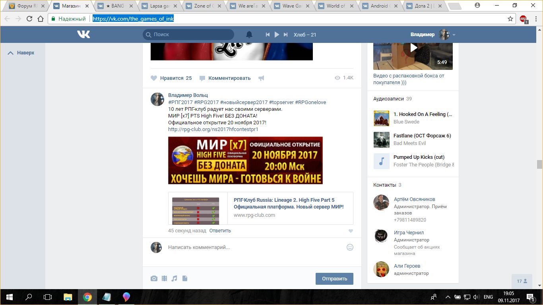543x305 pixels.
Task: Open the VK notifications bell
Action: pyautogui.click(x=249, y=35)
